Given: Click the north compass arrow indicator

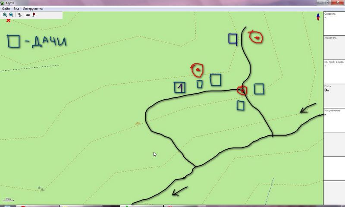Looking at the screenshot, I should (318, 17).
